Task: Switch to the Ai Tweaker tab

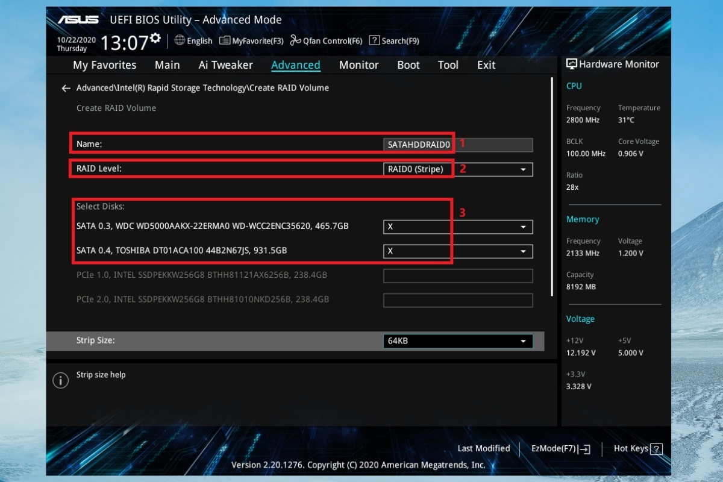Action: click(x=226, y=65)
